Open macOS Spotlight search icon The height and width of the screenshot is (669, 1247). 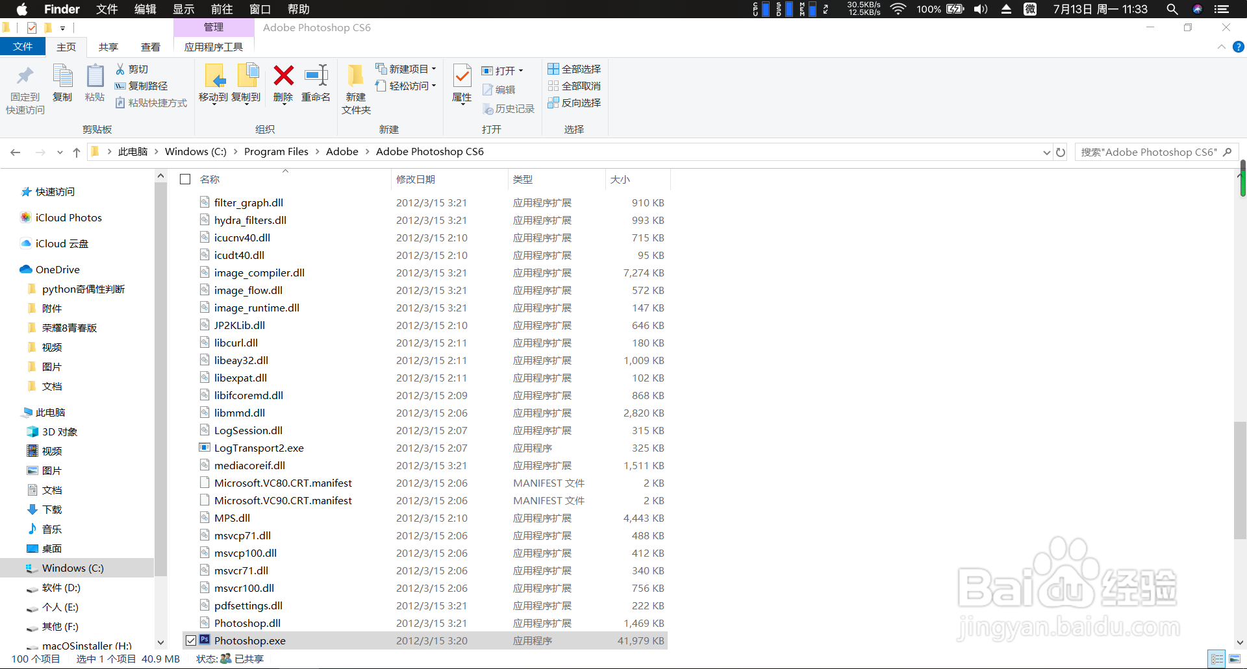(x=1172, y=9)
